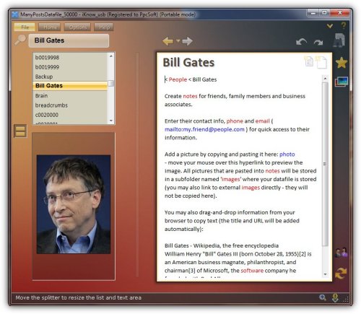The width and height of the screenshot is (361, 314).
Task: Follow the mailto:my.friend@people.com link
Action: pyautogui.click(x=204, y=129)
